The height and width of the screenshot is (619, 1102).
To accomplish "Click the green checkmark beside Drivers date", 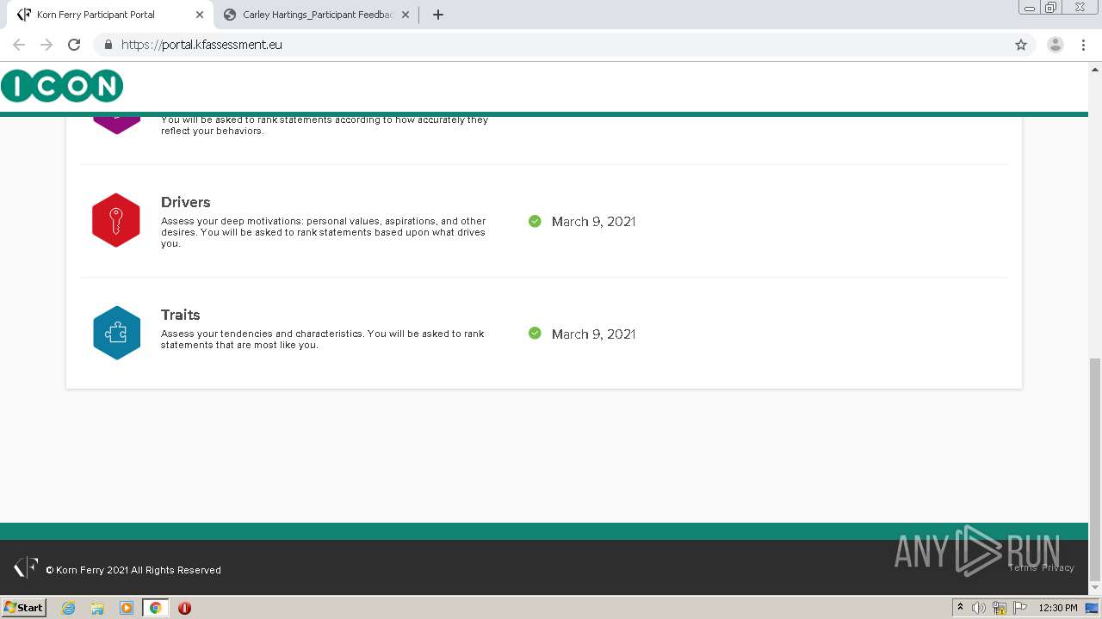I will tap(535, 221).
